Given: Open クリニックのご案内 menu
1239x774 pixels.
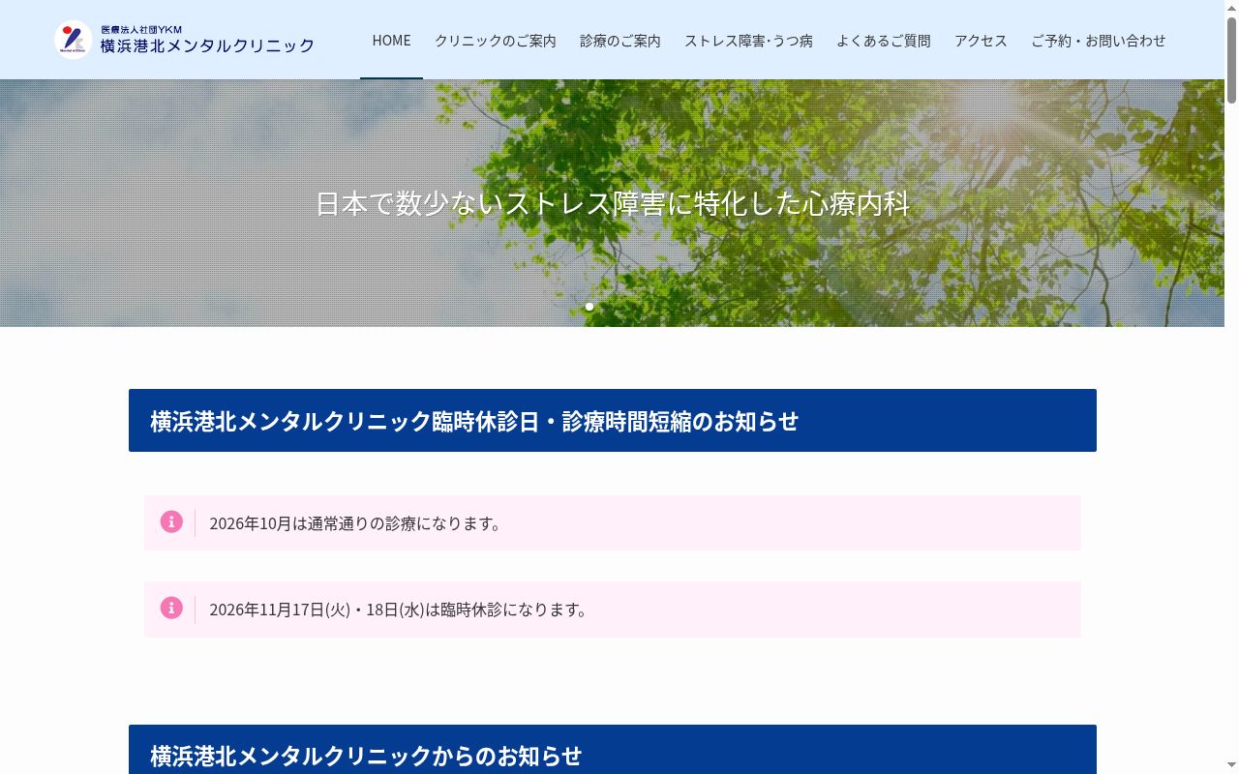Looking at the screenshot, I should 495,40.
